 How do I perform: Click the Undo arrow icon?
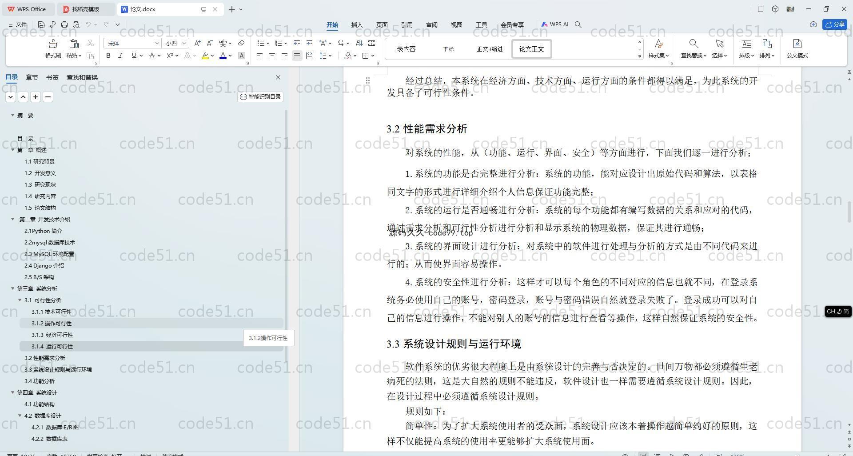coord(88,24)
